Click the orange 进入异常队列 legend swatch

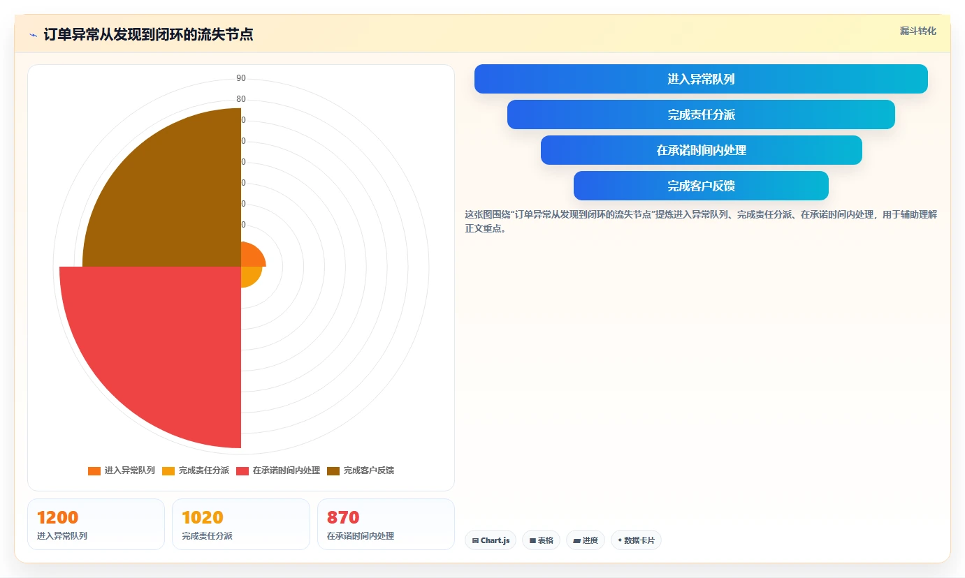(x=94, y=471)
